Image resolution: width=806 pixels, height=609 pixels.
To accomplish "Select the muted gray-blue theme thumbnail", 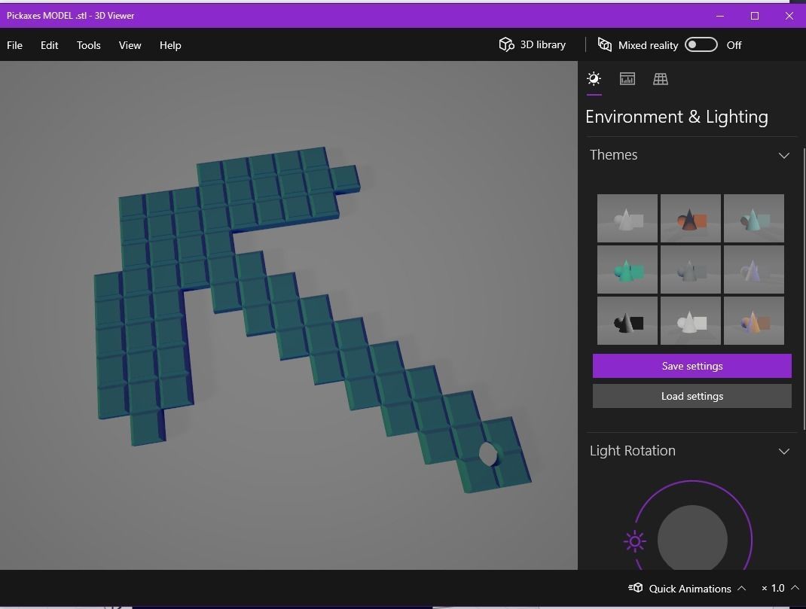I will pos(690,269).
